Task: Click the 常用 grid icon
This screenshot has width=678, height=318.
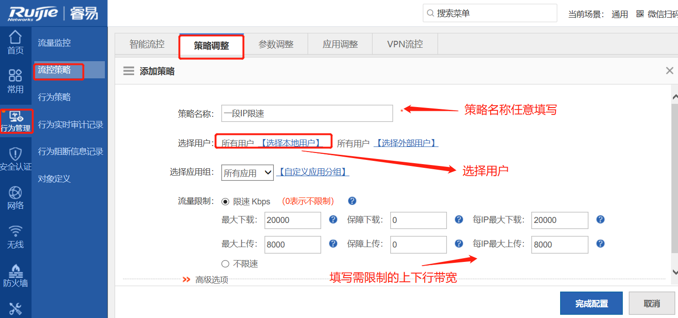Action: (x=15, y=76)
